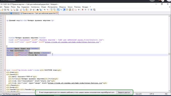
Task: Click the Save All toolbar icon
Action: pos(8,10)
